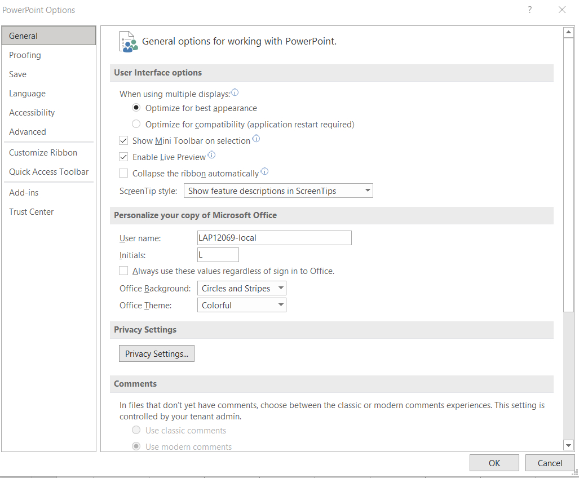Click the vertical scrollbar thumb
Screen dimensions: 579x478
click(x=569, y=175)
